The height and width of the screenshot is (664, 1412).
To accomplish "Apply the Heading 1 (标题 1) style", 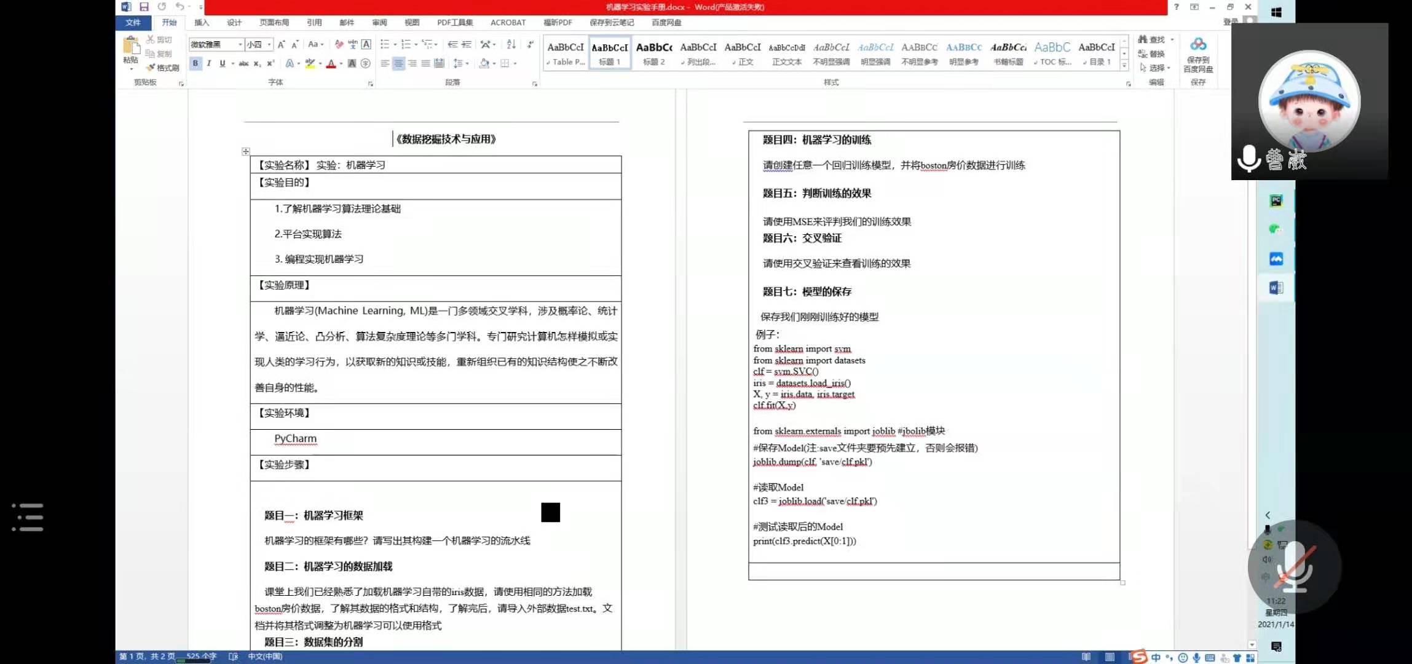I will click(x=610, y=53).
